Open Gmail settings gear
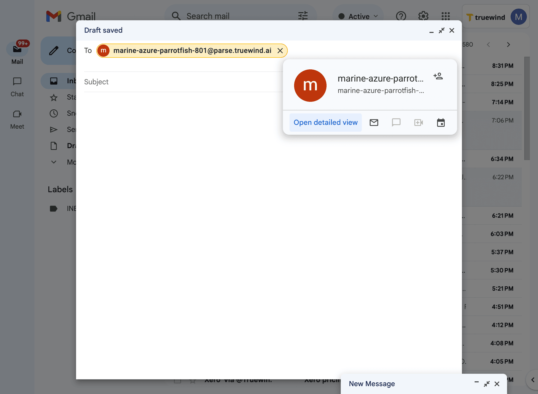The width and height of the screenshot is (538, 394). pyautogui.click(x=423, y=16)
